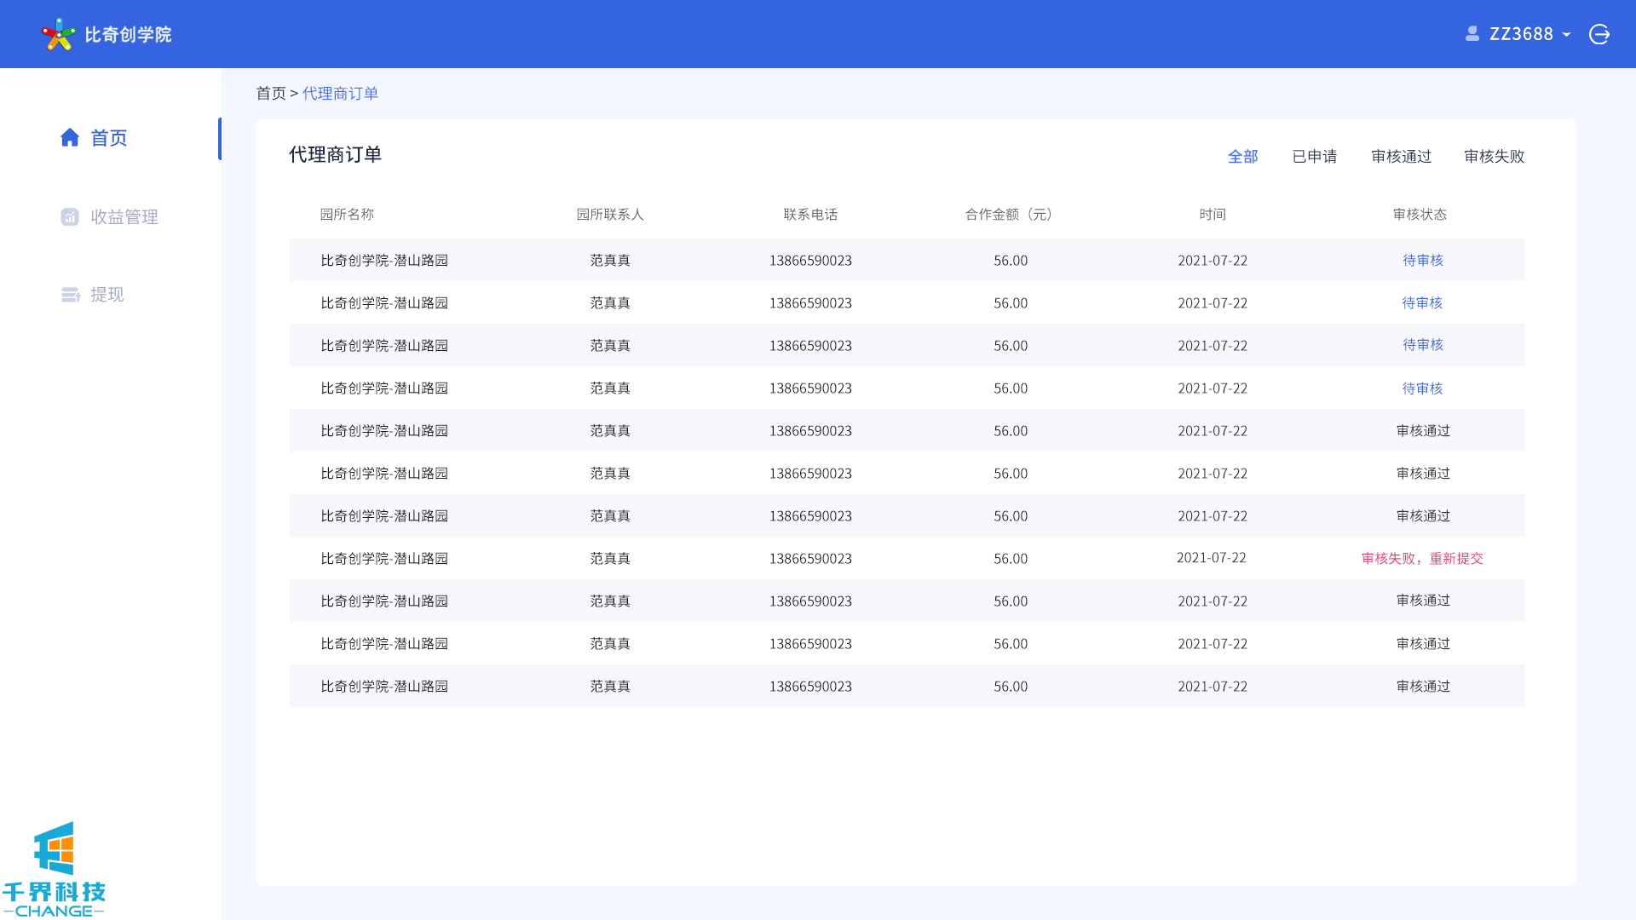Expand the ZZ3688 account dropdown arrow
This screenshot has width=1636, height=920.
1567,35
